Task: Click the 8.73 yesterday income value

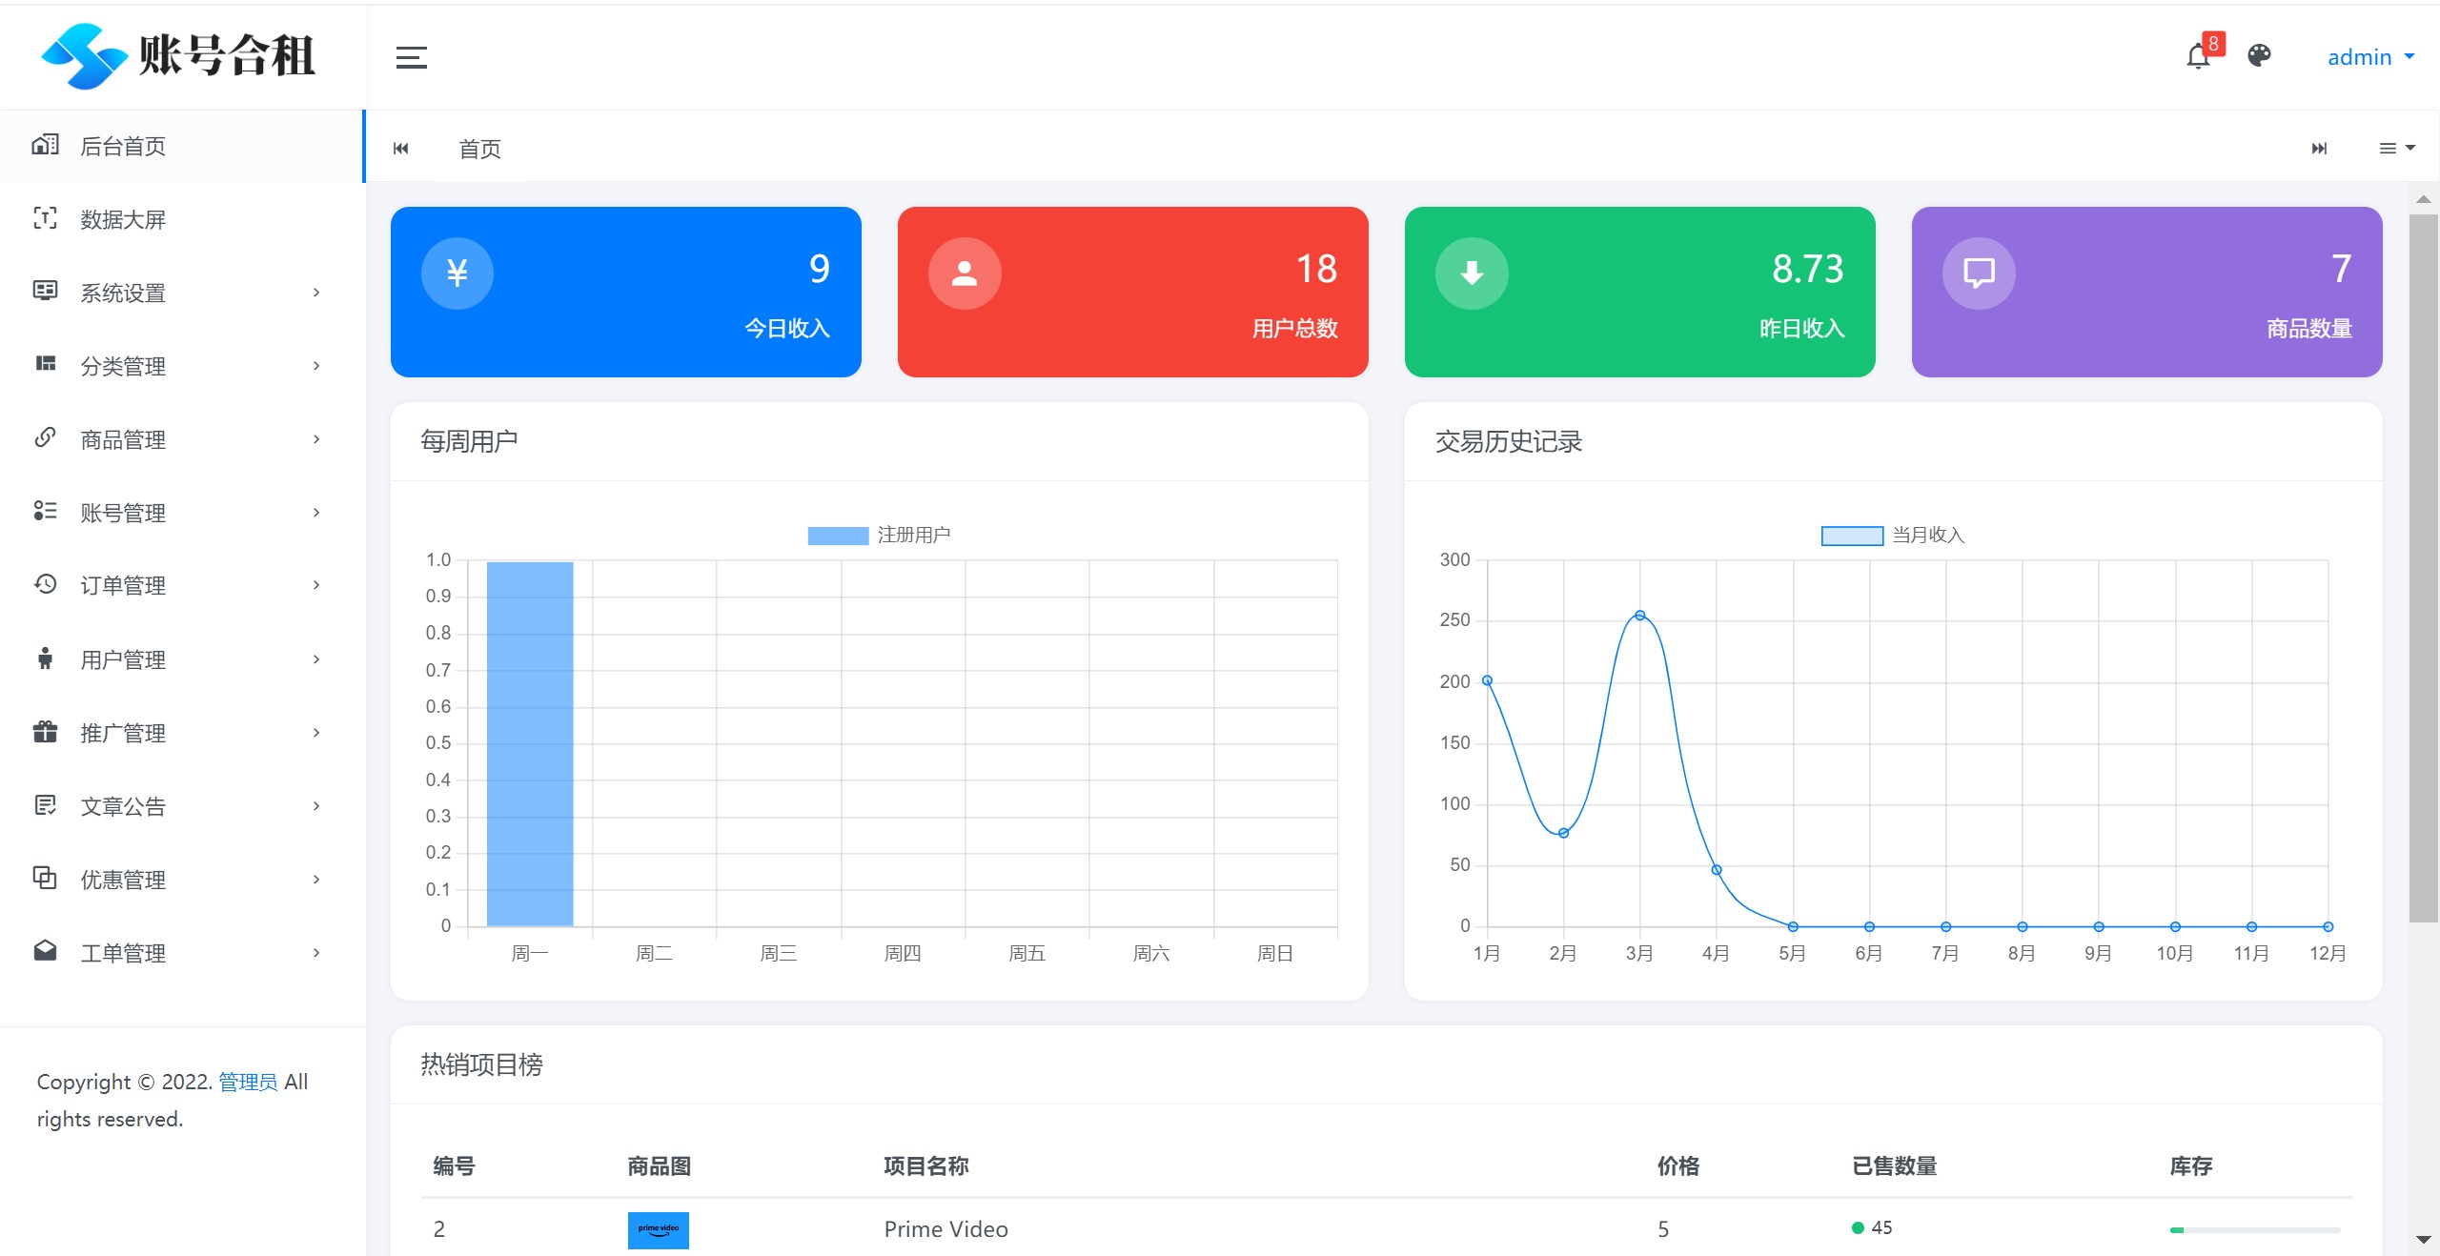Action: 1808,269
